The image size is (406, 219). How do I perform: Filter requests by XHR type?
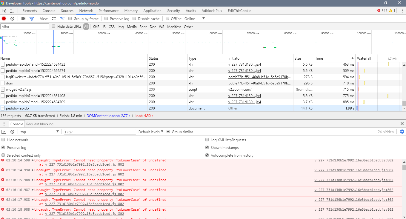96,27
